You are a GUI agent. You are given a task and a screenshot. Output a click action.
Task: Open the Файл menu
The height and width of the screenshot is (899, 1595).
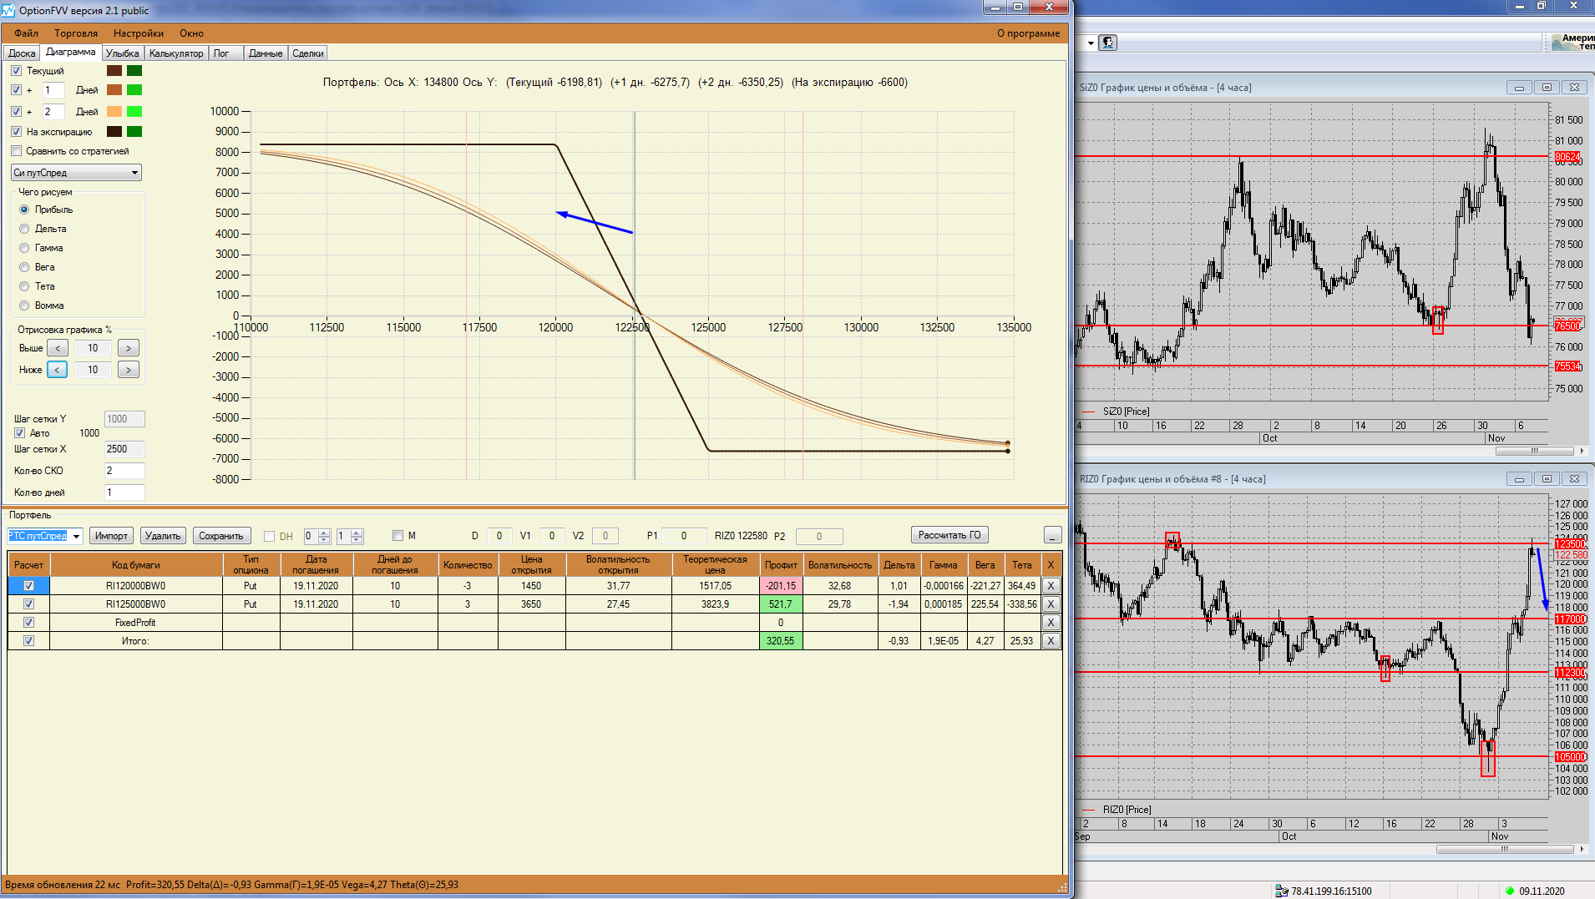27,33
